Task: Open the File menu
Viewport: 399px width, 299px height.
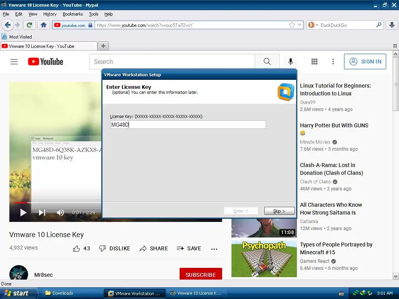Action: [6, 14]
